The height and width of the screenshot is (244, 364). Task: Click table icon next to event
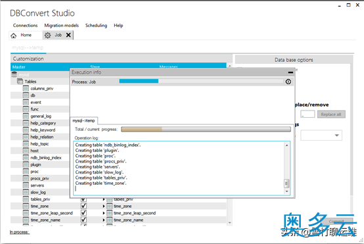(26, 102)
